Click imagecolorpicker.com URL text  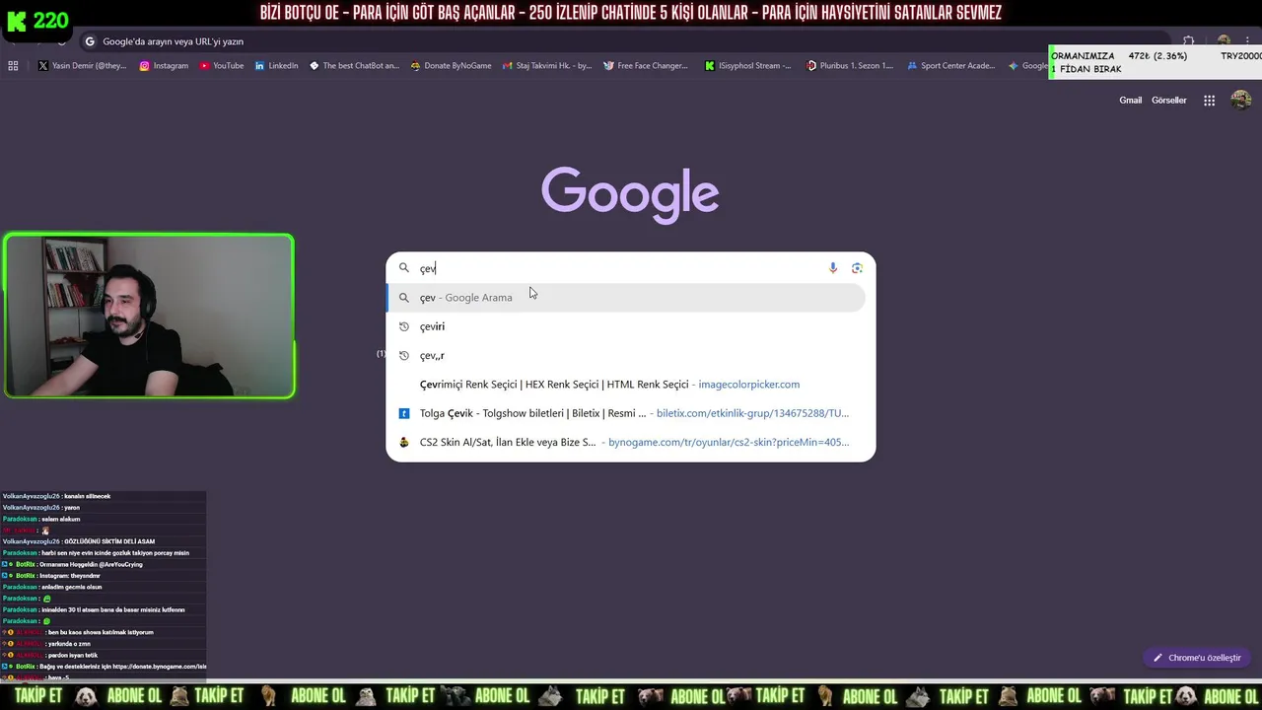[748, 385]
